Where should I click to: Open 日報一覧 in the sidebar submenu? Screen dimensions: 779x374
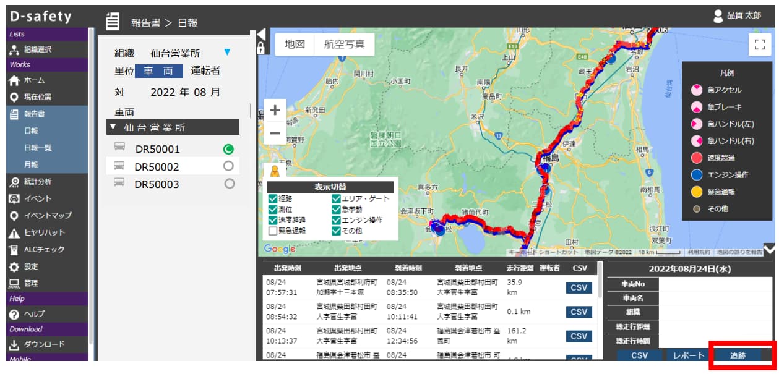point(38,148)
